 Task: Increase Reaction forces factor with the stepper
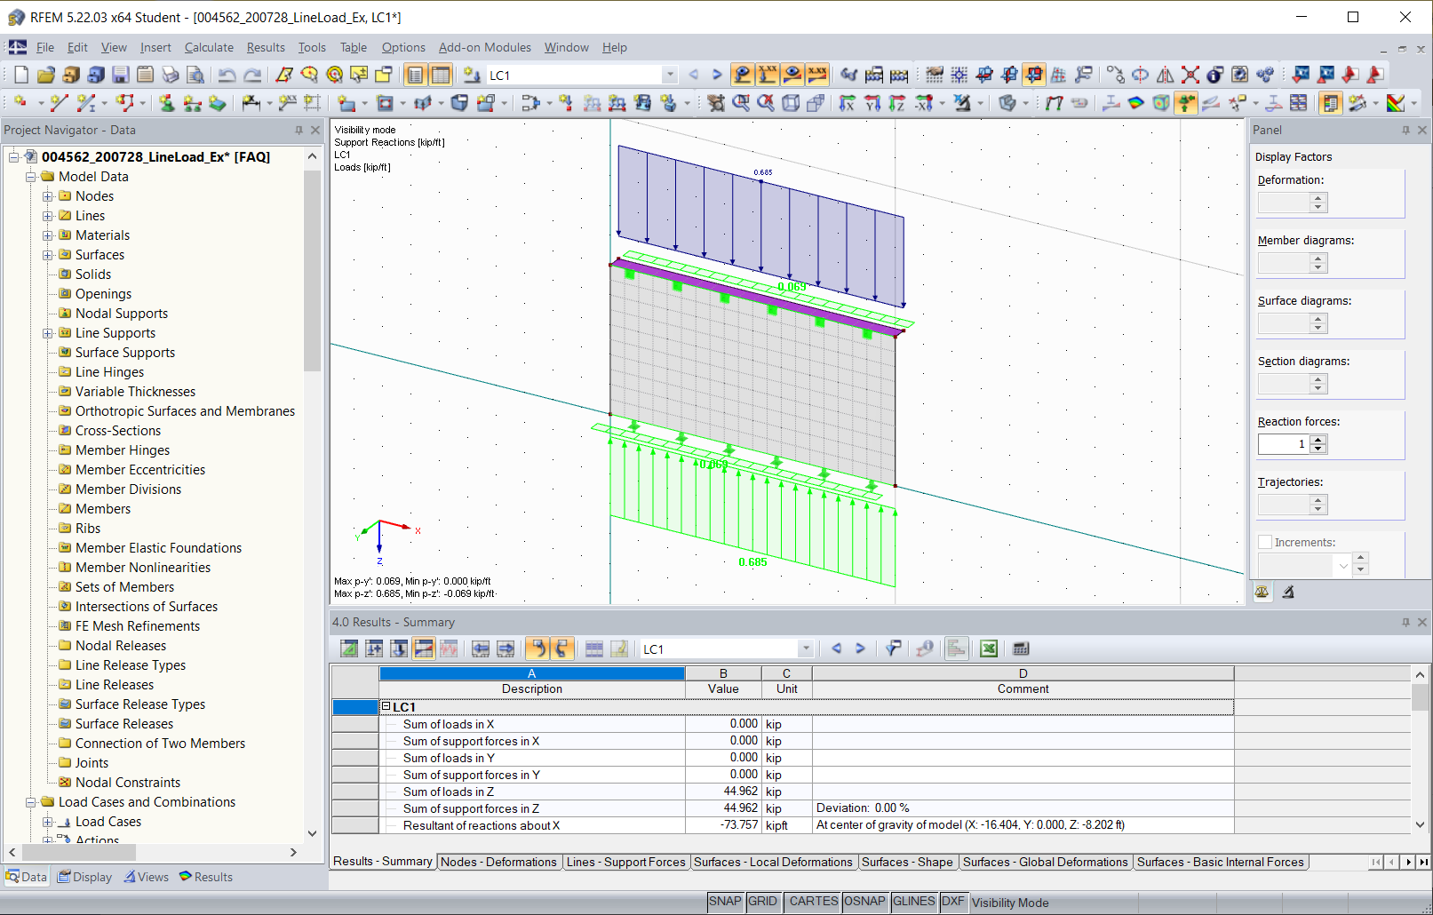(x=1318, y=439)
